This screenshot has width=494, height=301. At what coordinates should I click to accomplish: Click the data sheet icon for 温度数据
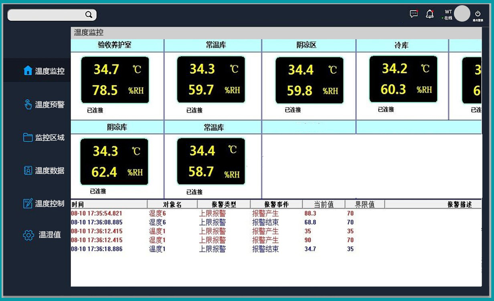[x=28, y=171]
